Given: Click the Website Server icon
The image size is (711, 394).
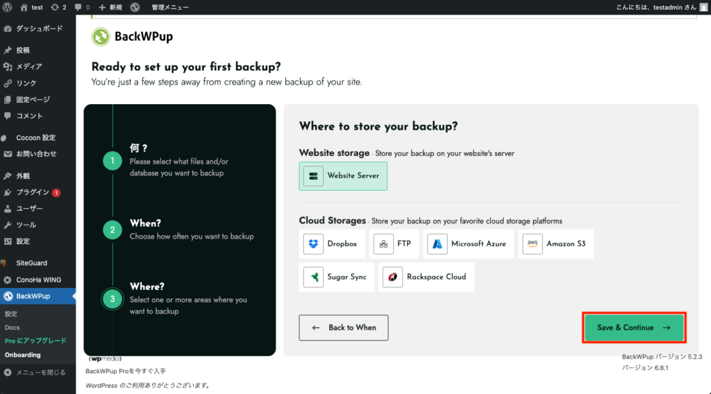Looking at the screenshot, I should (313, 176).
